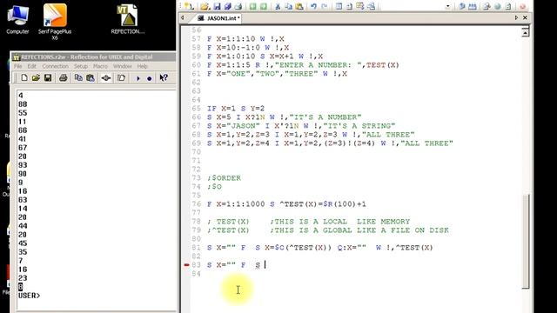This screenshot has height=313, width=557.
Task: Click New file icon in Reflection toolbar
Action: [23, 77]
